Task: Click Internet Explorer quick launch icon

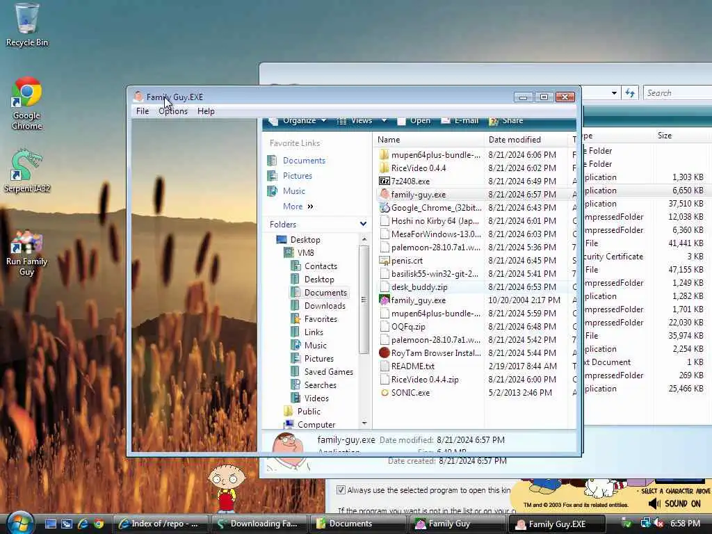Action: point(83,524)
